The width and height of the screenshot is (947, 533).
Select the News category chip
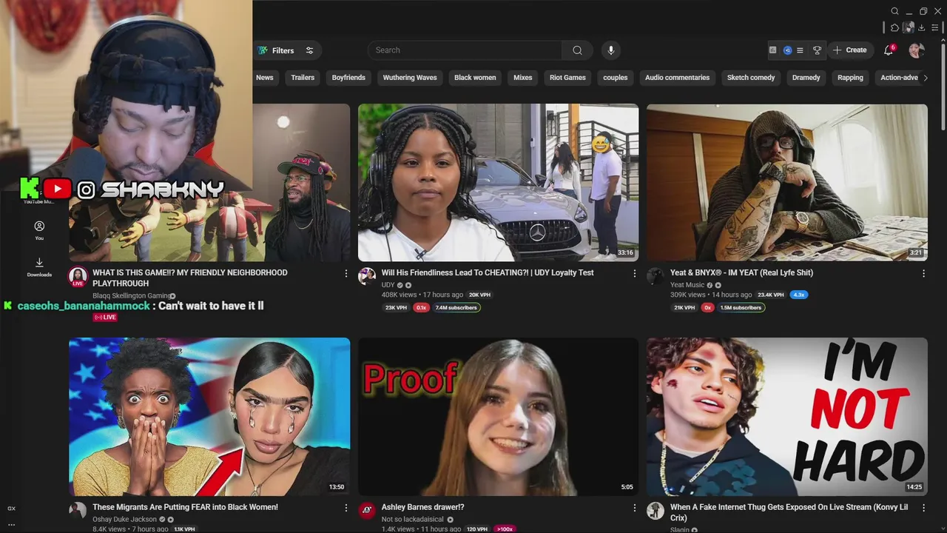264,78
